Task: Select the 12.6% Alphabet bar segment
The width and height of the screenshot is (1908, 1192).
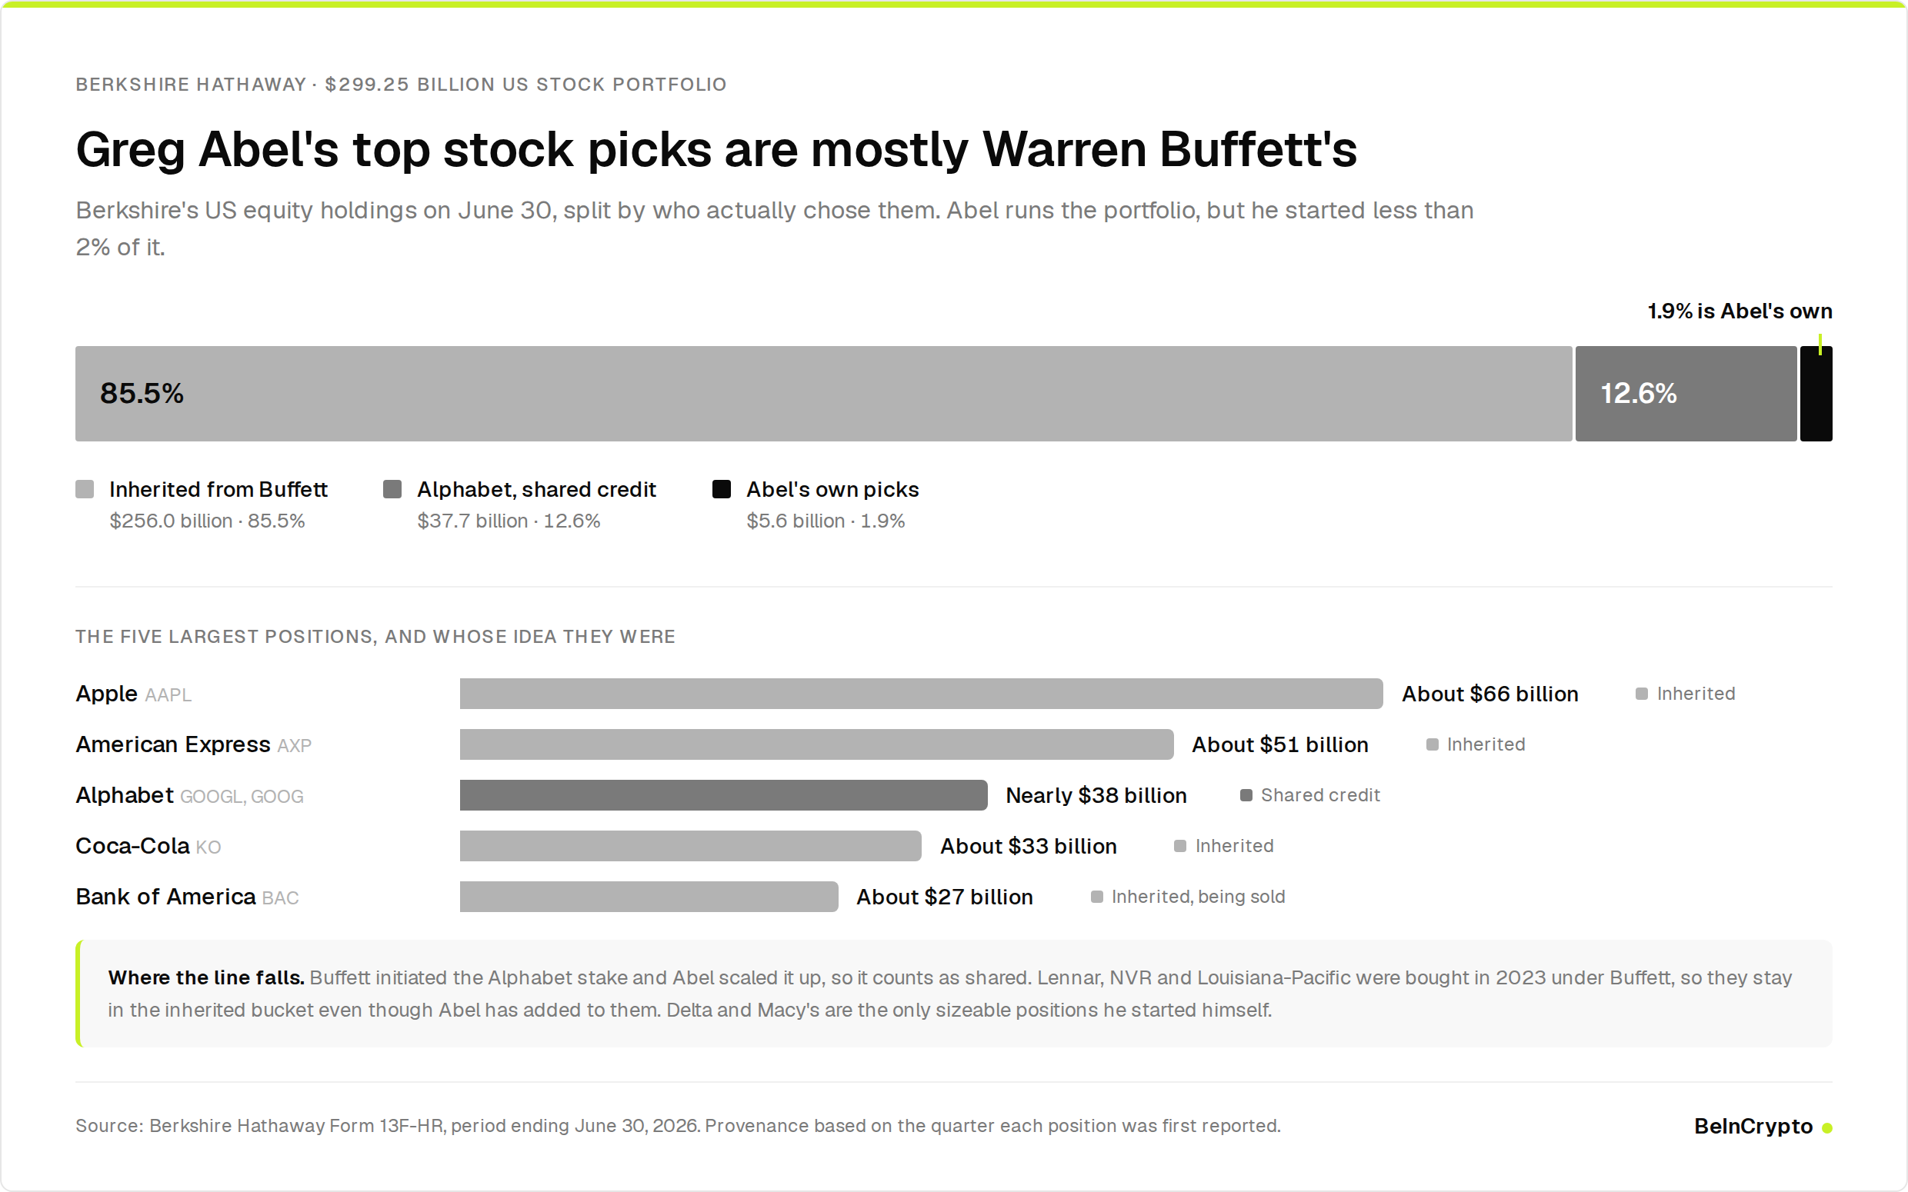Action: [x=1686, y=394]
